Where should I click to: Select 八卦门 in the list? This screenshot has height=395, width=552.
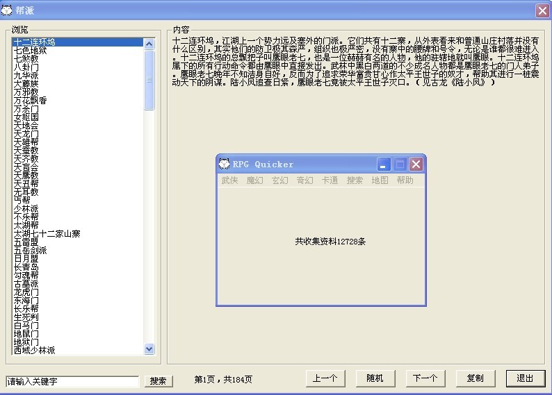[x=78, y=67]
